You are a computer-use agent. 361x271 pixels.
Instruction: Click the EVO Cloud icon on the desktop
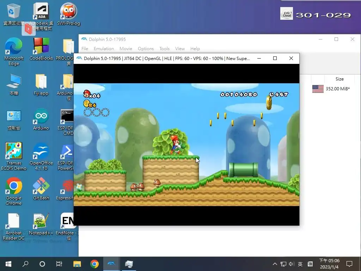coord(286,14)
